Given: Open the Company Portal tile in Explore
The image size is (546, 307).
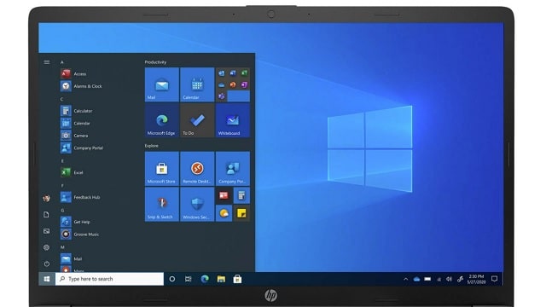Looking at the screenshot, I should (x=233, y=169).
